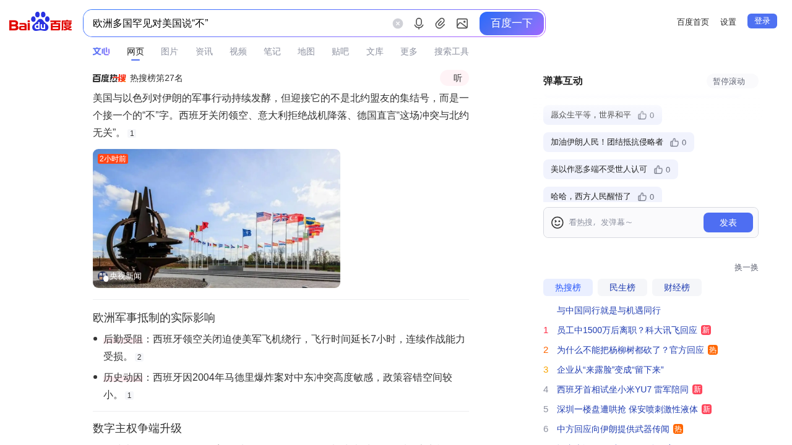Open the NATO flags news thumbnail
The width and height of the screenshot is (792, 445).
click(217, 218)
